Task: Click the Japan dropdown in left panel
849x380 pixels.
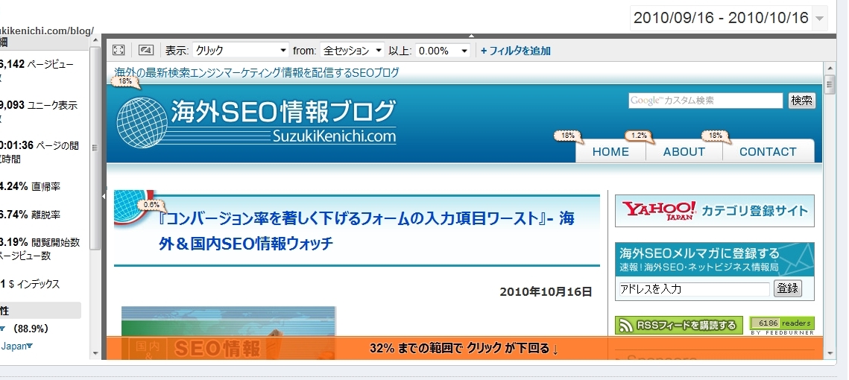Action: [16, 346]
